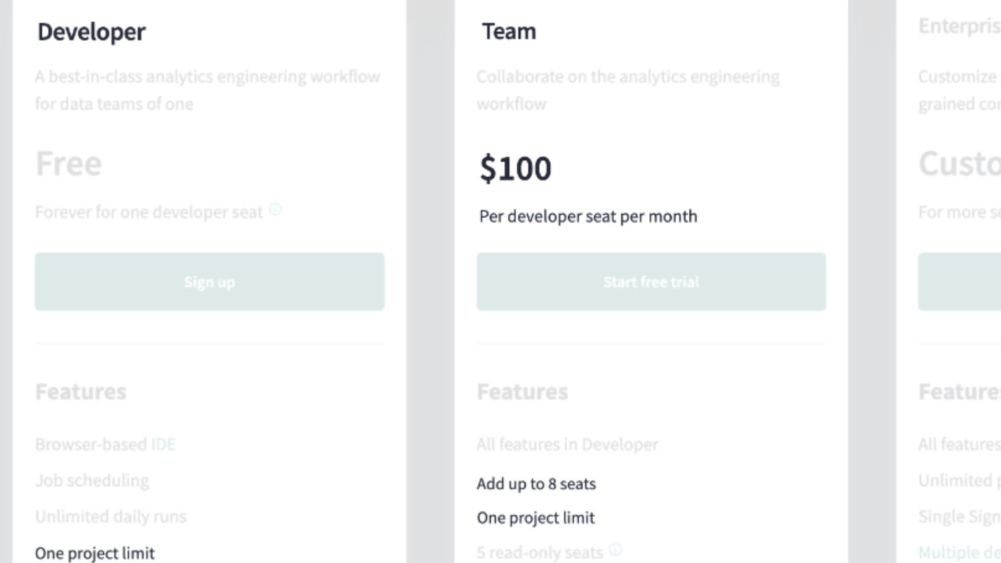Click info icon beside Forever for one developer seat
The height and width of the screenshot is (563, 1001).
[275, 210]
